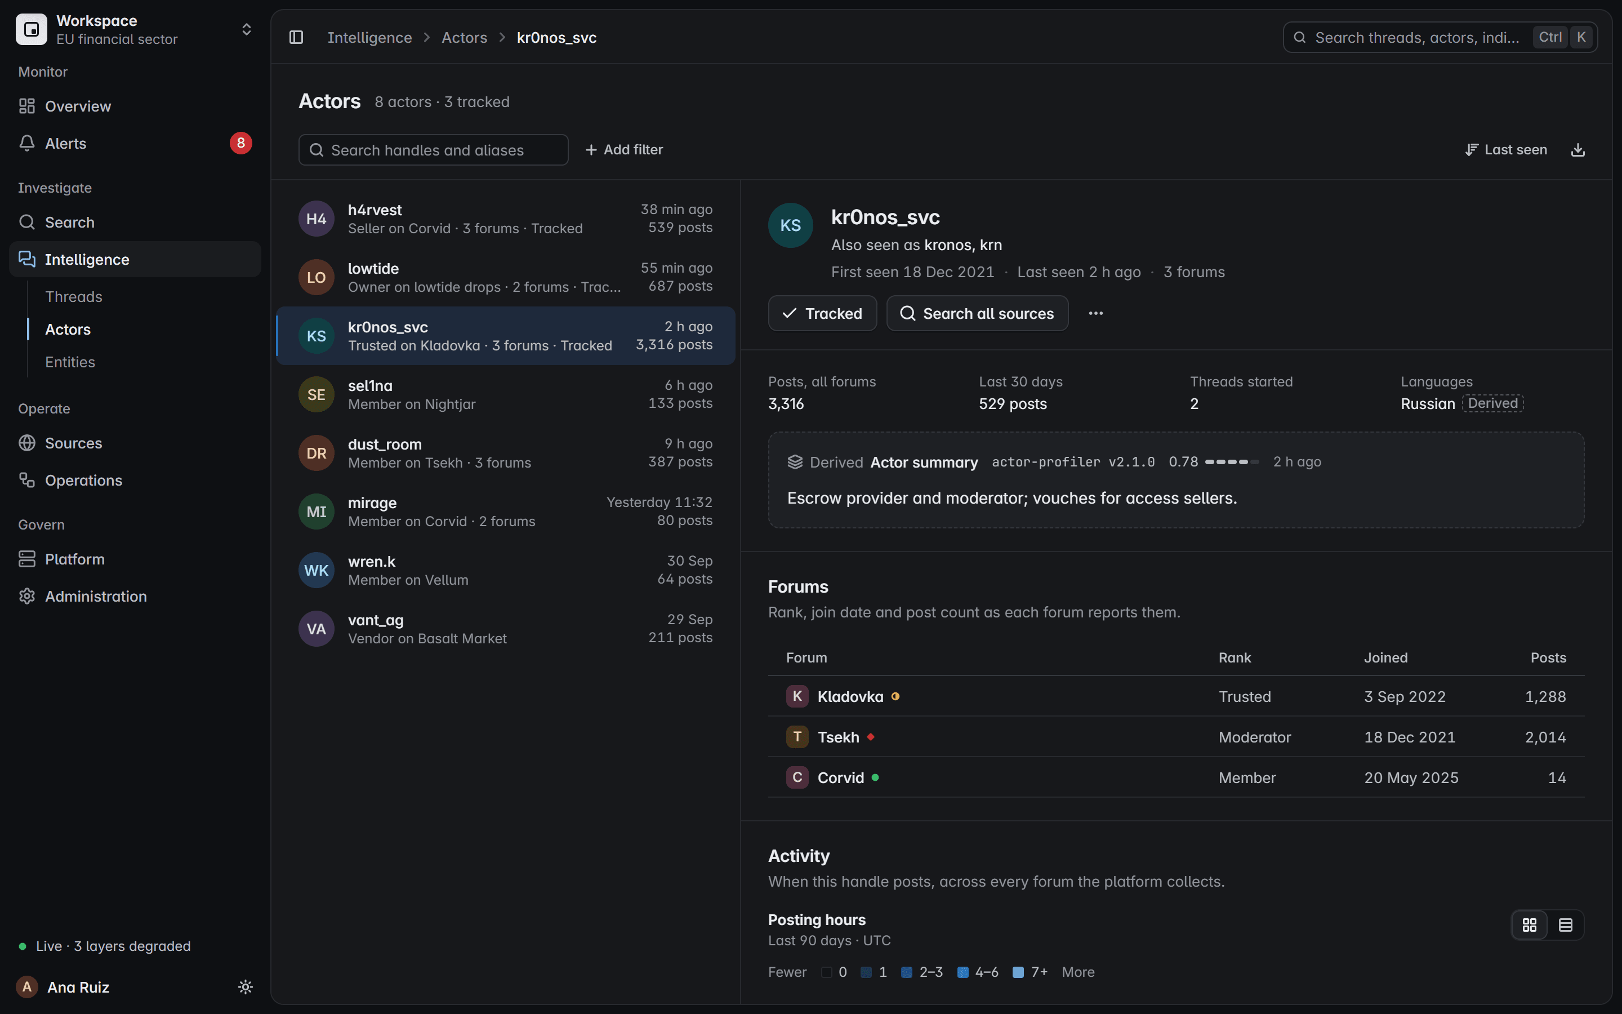Screen dimensions: 1622x1014
Task: Focus the Search handles and aliases field
Action: [x=433, y=149]
